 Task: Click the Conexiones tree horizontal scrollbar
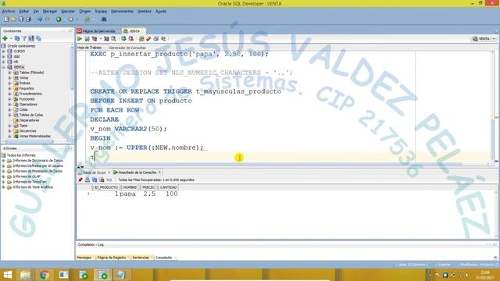[30, 140]
